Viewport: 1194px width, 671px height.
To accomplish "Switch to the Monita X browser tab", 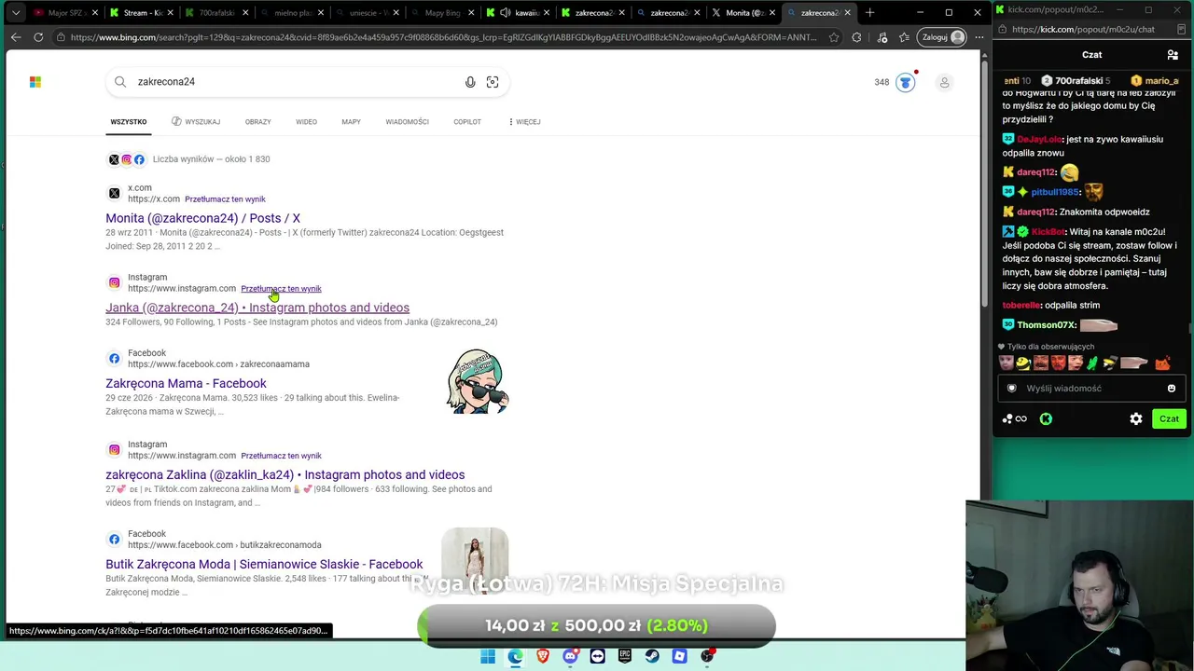I will point(743,13).
